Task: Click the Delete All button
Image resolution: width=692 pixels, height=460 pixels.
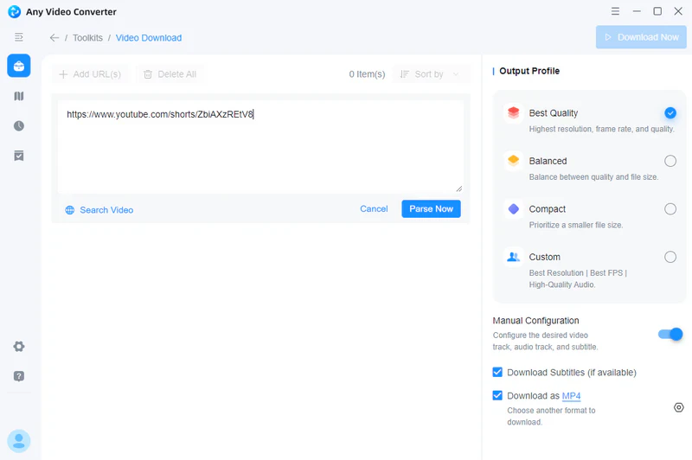Action: click(170, 74)
